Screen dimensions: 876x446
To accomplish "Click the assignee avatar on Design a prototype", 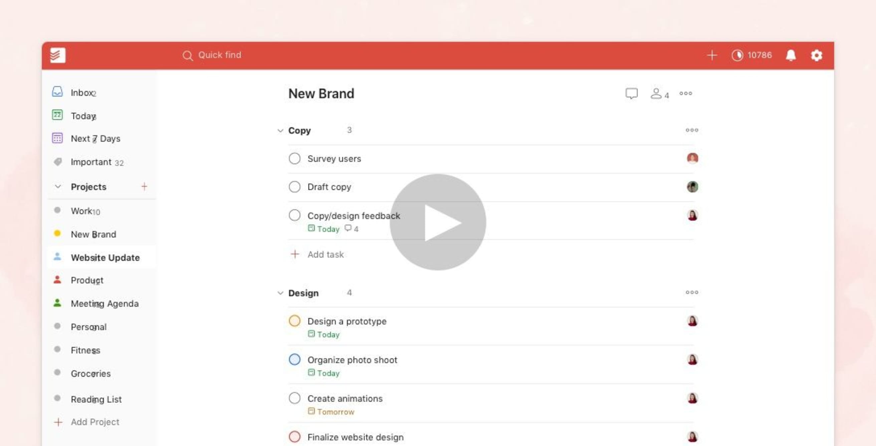I will [692, 321].
